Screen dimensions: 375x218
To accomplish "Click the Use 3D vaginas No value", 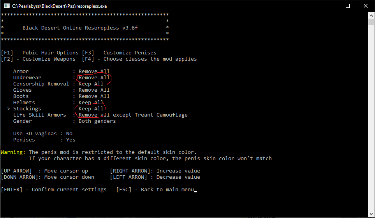I will 69,134.
